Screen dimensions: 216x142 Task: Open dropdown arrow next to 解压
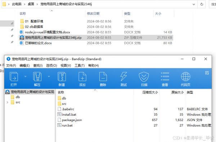(x=49, y=76)
